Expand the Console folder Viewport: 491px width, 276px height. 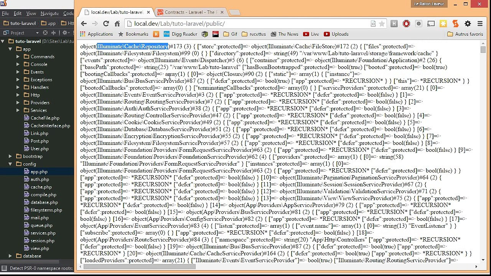[18, 64]
